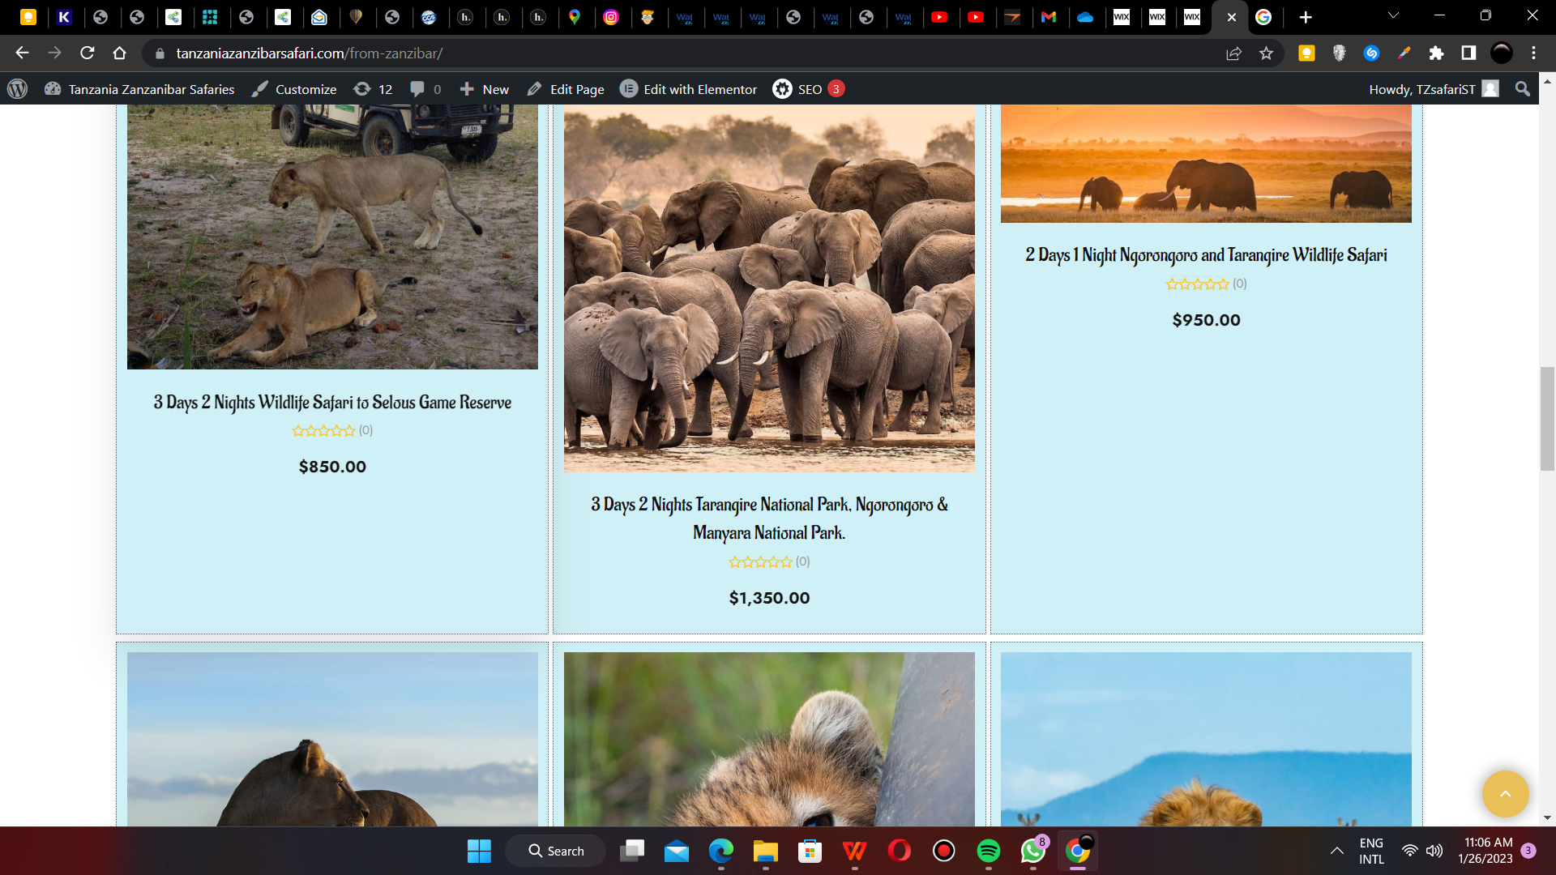Open the Chrome extensions puzzle icon
Image resolution: width=1556 pixels, height=875 pixels.
click(x=1436, y=53)
